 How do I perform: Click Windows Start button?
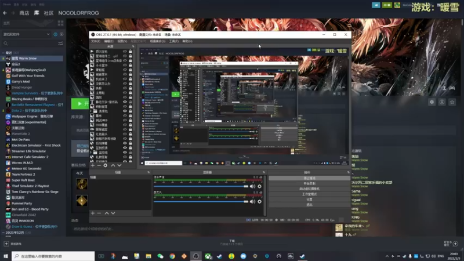[x=6, y=256]
